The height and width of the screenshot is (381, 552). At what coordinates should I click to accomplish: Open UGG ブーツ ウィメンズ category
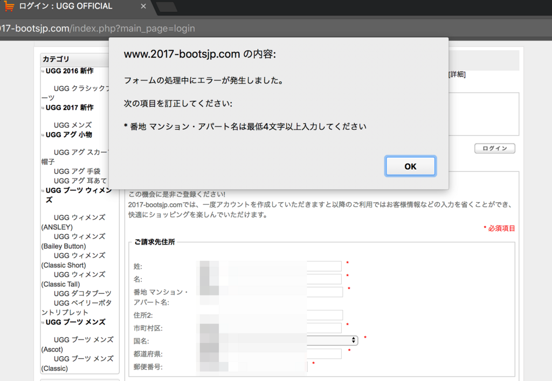point(79,195)
